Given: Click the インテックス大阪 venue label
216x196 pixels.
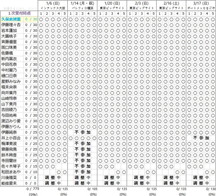Looking at the screenshot, I should click(53, 8).
